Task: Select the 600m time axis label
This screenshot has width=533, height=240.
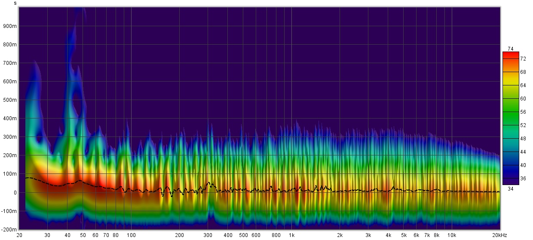Action: [10, 82]
